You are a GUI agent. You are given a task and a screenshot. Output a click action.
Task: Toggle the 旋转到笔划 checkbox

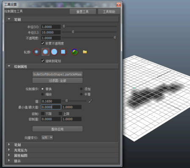click(x=43, y=61)
